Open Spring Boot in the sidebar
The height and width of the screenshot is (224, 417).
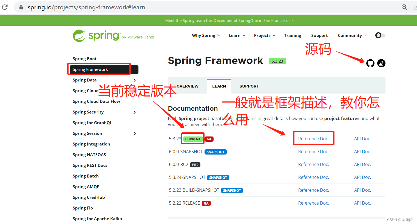84,59
